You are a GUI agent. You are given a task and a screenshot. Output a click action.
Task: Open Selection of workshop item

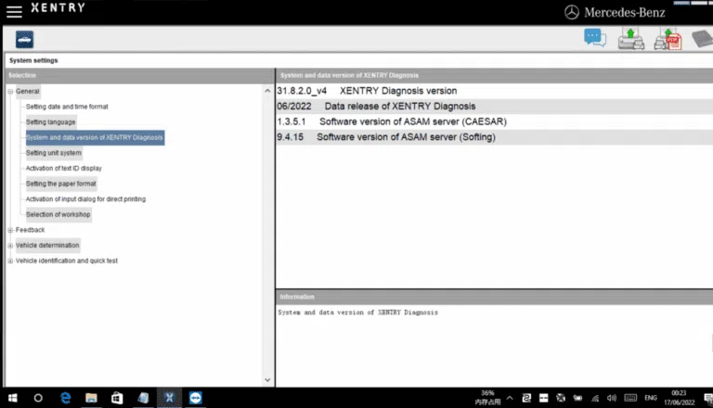coord(58,214)
